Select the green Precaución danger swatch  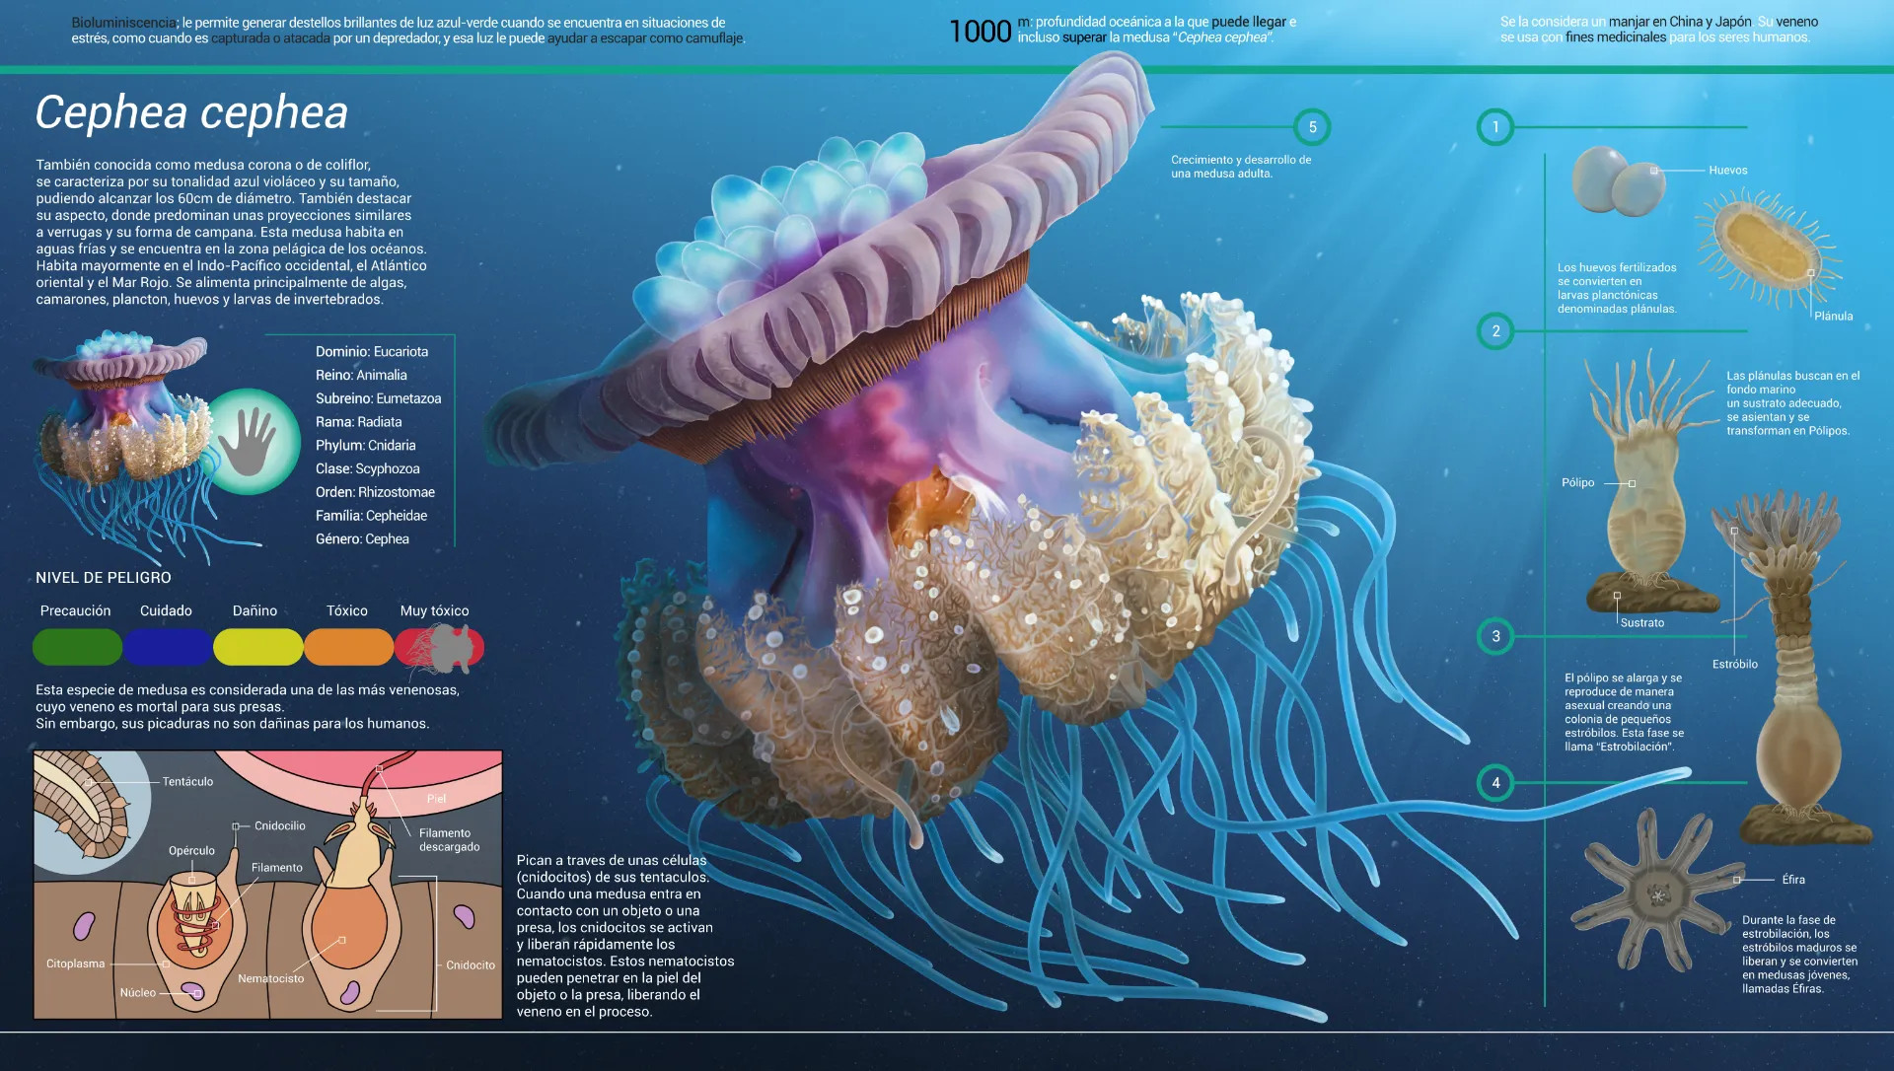pos(77,647)
